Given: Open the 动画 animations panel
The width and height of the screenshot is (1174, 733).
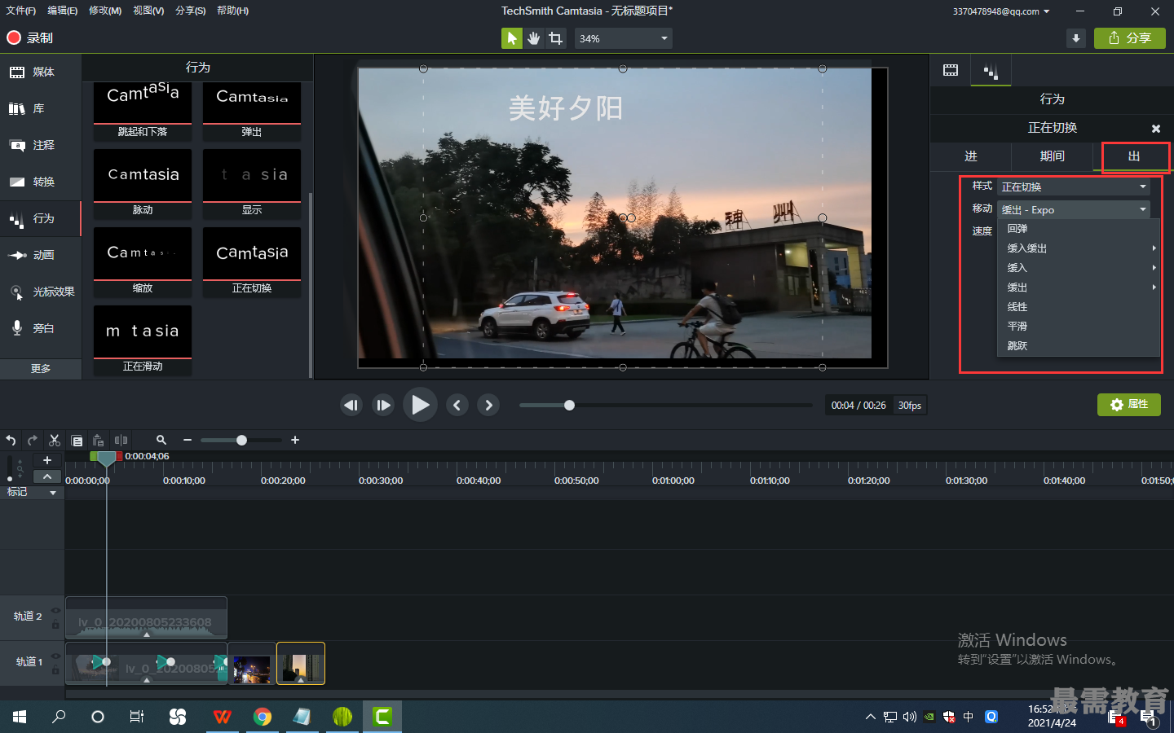Looking at the screenshot, I should [41, 255].
